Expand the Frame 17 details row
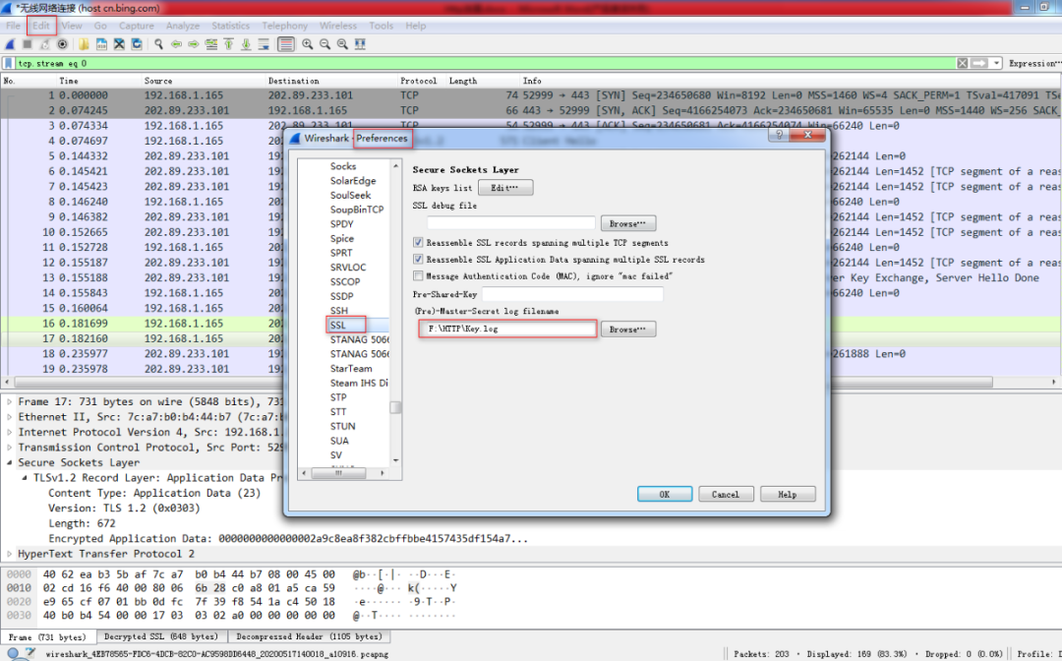 [x=10, y=401]
